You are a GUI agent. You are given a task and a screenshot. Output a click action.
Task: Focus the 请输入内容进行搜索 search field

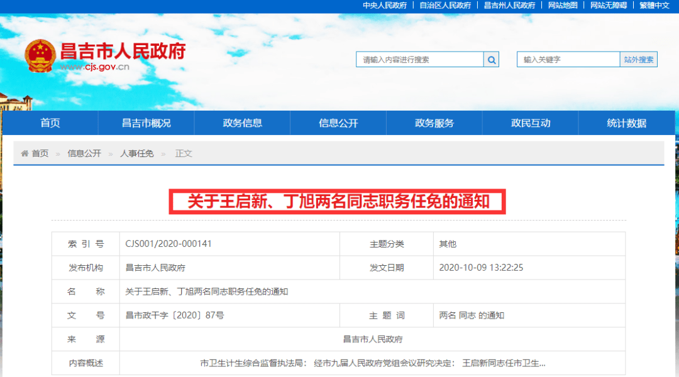click(419, 60)
